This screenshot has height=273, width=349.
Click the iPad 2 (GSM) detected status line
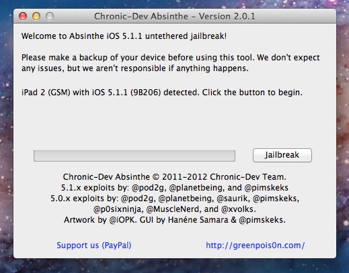tap(162, 93)
